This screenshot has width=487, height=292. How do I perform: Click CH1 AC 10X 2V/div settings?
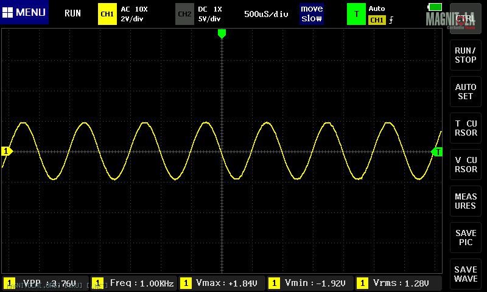tap(134, 14)
